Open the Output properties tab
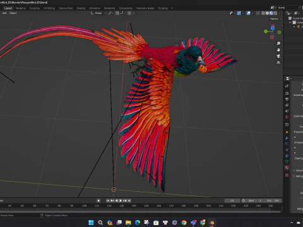303x227 pixels. point(287,99)
